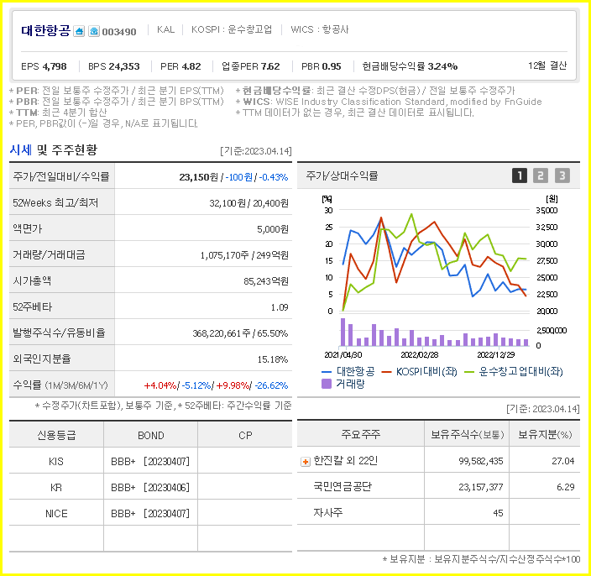Click the 12월 결산 label
Viewport: 591px width, 576px height.
547,65
